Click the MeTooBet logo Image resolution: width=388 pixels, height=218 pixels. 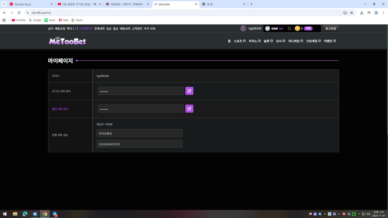(67, 41)
